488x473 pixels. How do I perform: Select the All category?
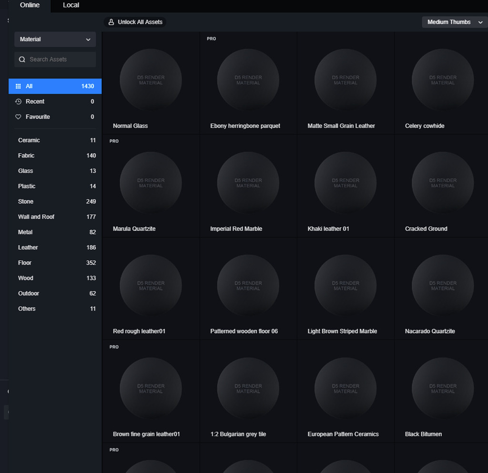coord(55,86)
